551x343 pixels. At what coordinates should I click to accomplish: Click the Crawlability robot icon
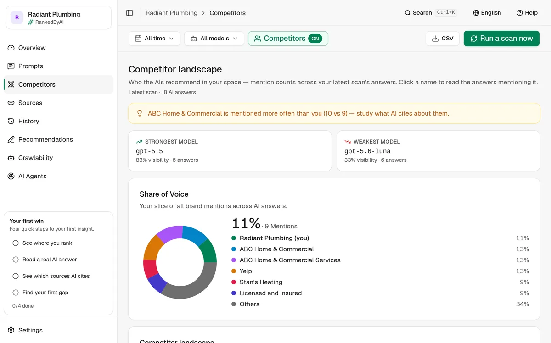pyautogui.click(x=11, y=158)
